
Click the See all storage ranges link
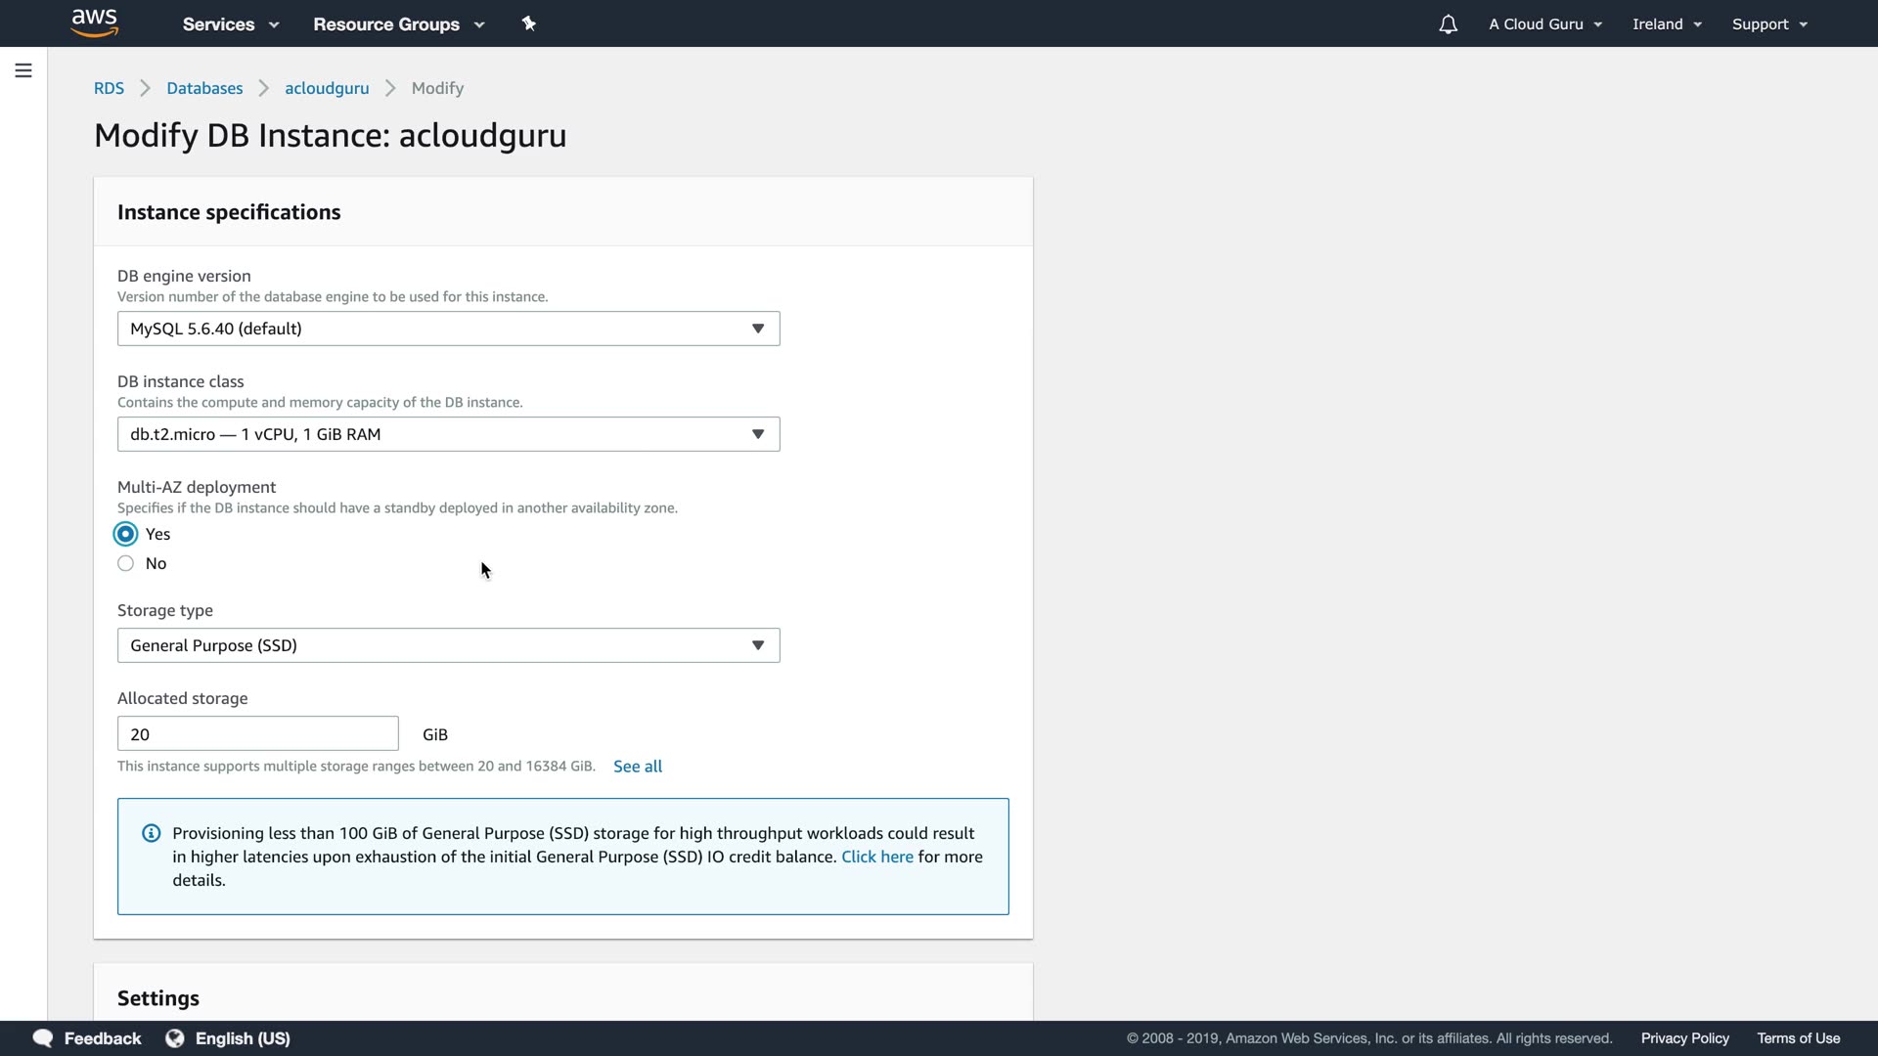point(638,767)
